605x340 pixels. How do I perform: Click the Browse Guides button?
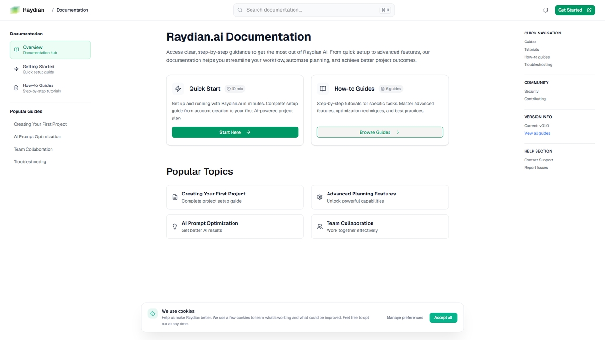click(380, 132)
